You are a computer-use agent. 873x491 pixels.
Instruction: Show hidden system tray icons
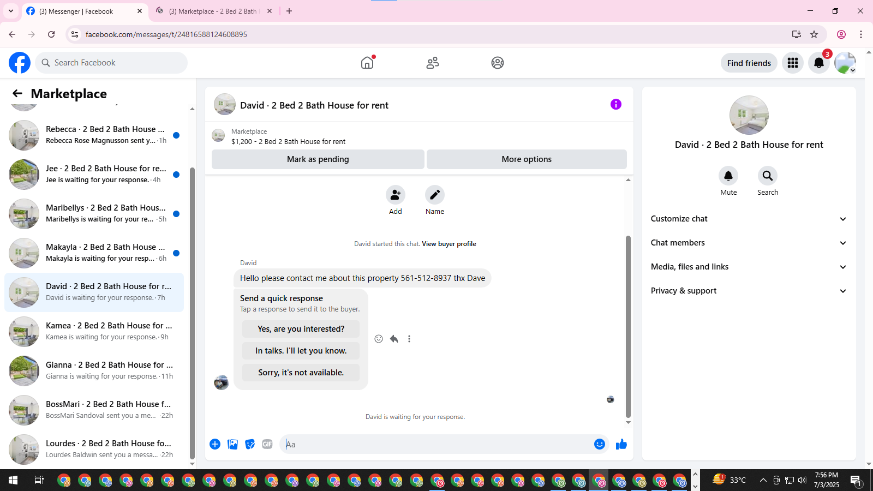[x=763, y=480]
